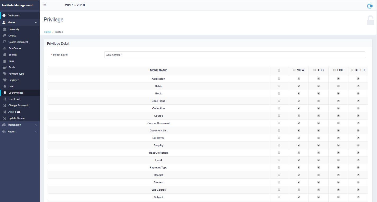Click the ATKT Fees tools icon
Image resolution: width=377 pixels, height=202 pixels.
[x=5, y=112]
